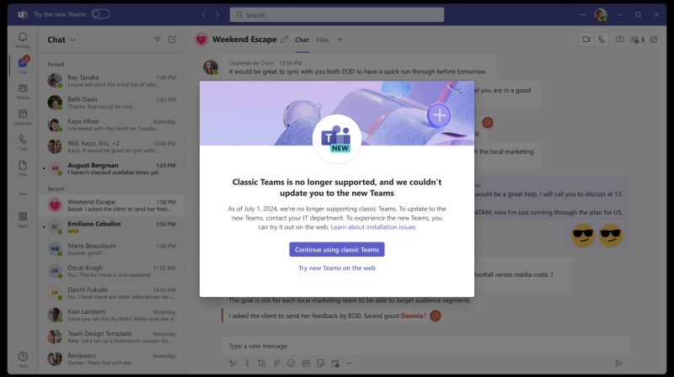The width and height of the screenshot is (674, 377).
Task: Click the Type a new message field
Action: tap(425, 346)
